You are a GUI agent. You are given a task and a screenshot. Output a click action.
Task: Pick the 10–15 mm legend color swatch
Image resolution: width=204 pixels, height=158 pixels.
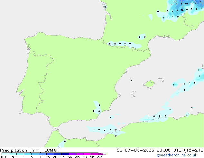[43, 154]
